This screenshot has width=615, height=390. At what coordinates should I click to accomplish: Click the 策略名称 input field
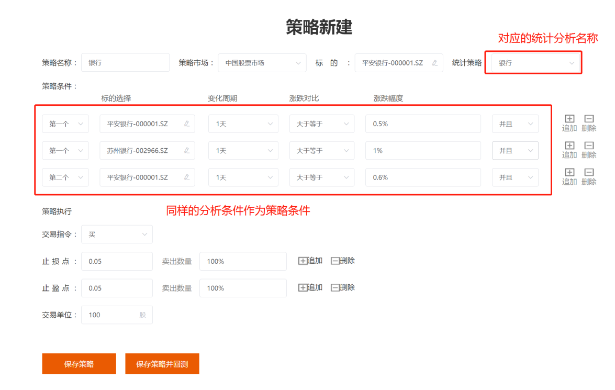point(125,63)
